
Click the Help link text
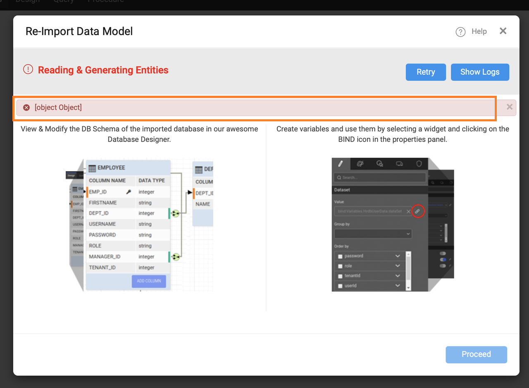pyautogui.click(x=479, y=31)
